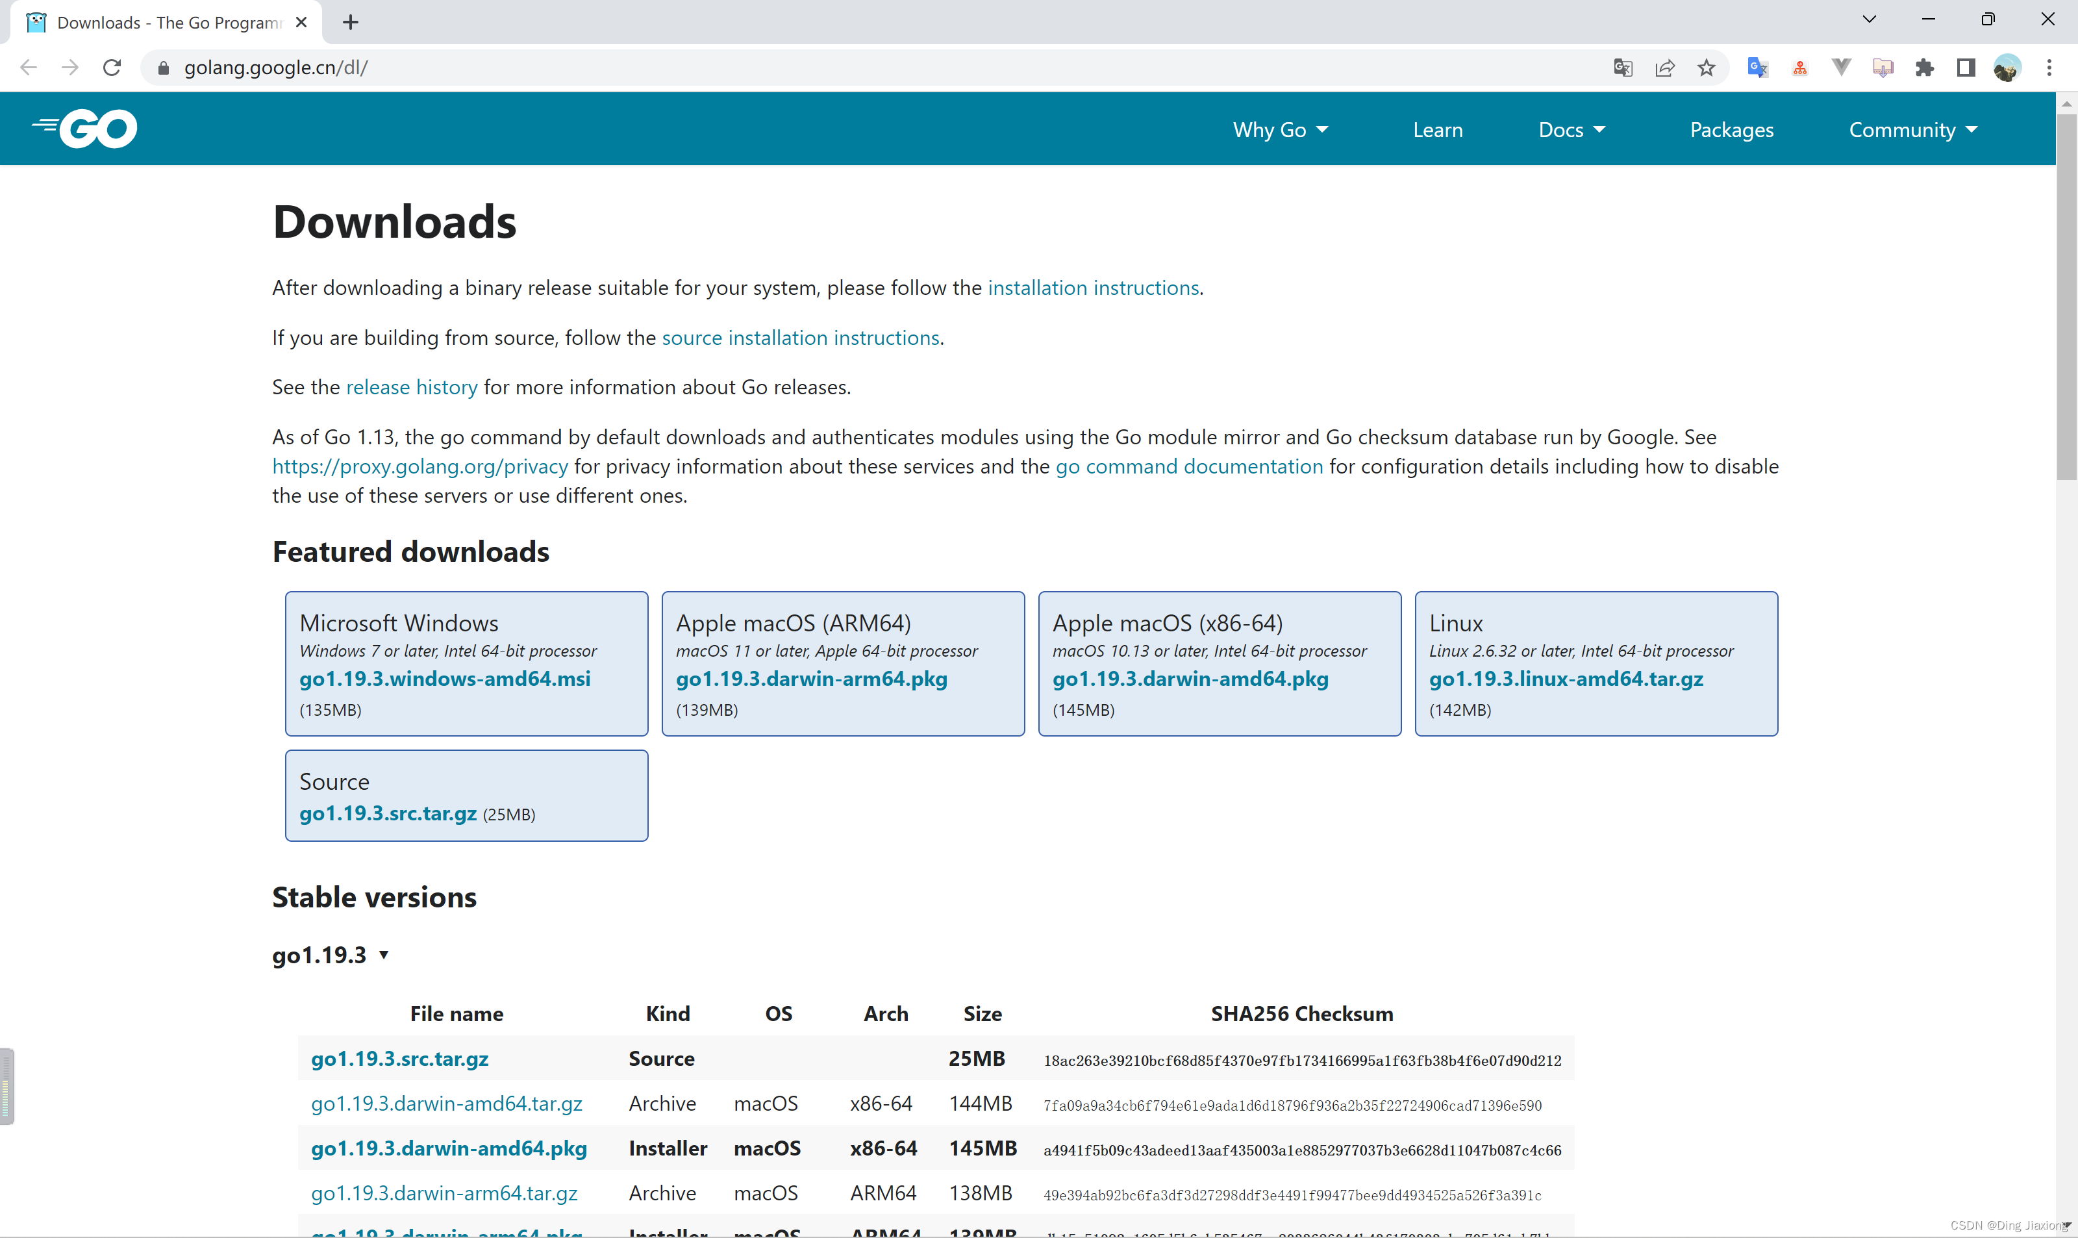Open Chrome three-dot menu
The image size is (2078, 1238).
(2049, 68)
